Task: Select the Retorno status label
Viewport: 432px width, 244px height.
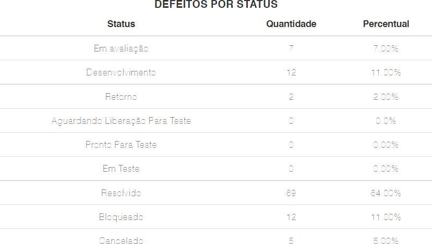Action: [121, 97]
